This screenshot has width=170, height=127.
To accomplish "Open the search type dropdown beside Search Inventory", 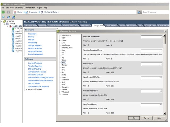I will pos(140,12).
